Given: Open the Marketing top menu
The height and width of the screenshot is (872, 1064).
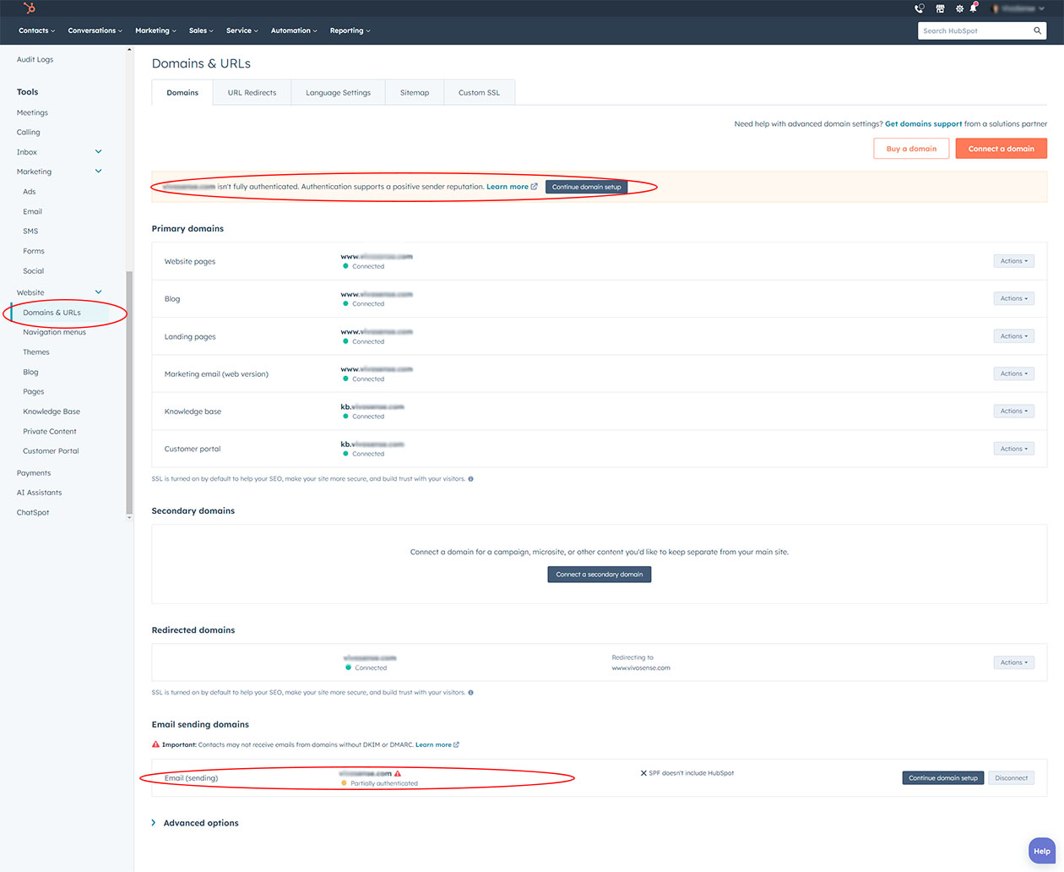Looking at the screenshot, I should tap(155, 30).
